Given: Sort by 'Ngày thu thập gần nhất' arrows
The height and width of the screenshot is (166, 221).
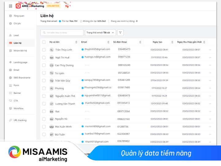Looking at the screenshot, I should pos(204,42).
